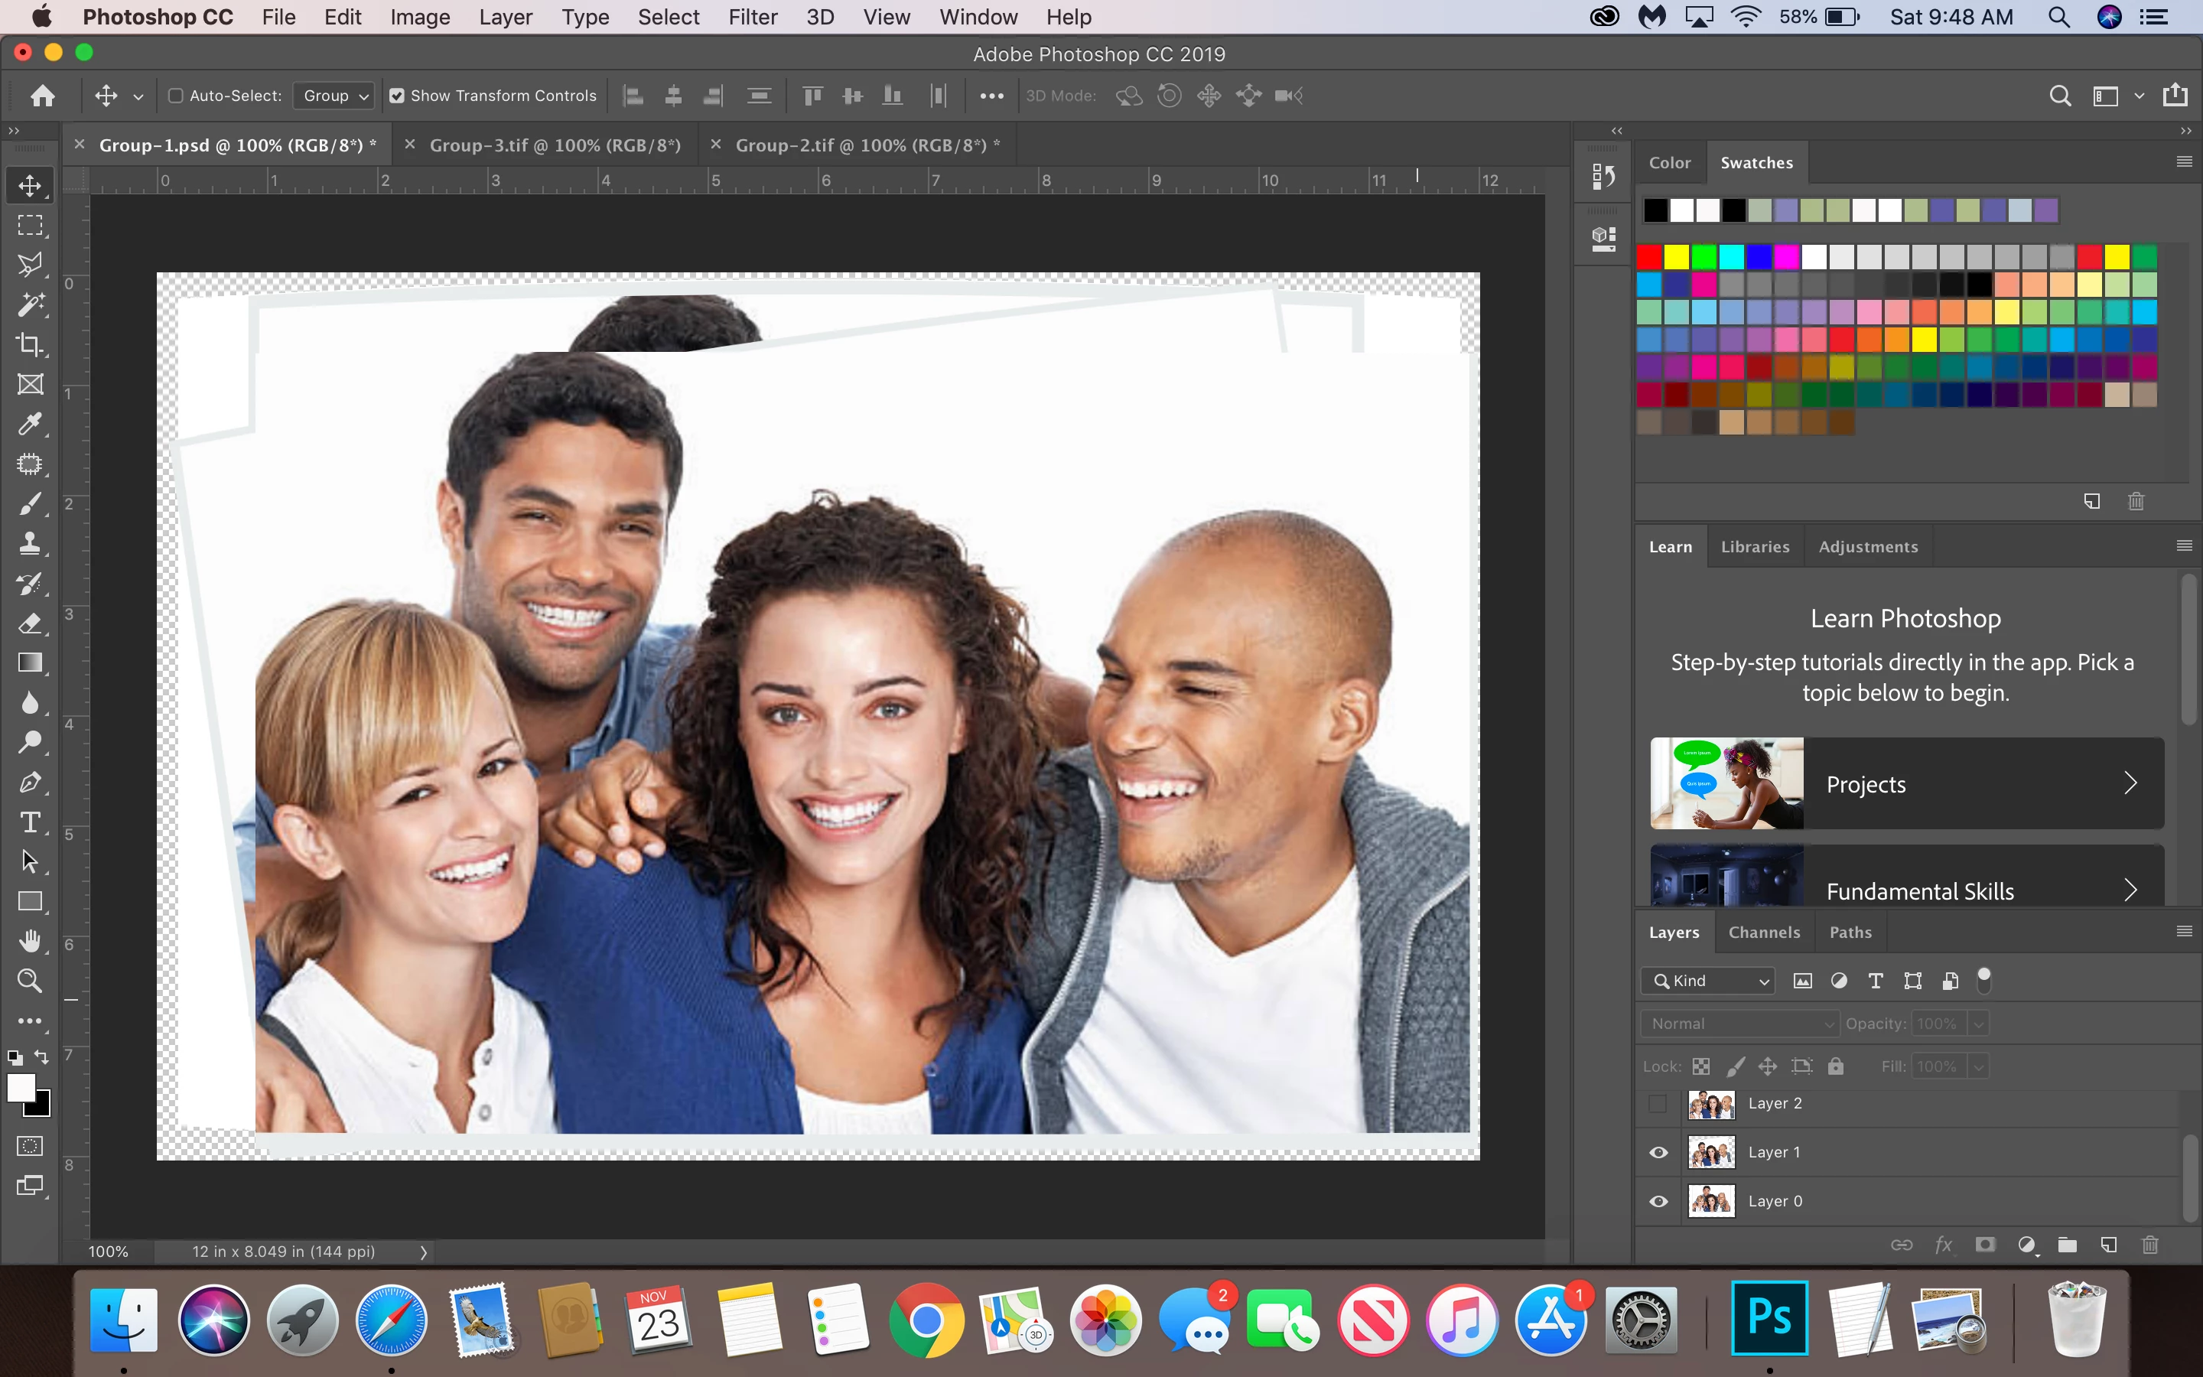Select the Gradient tool

tap(30, 663)
